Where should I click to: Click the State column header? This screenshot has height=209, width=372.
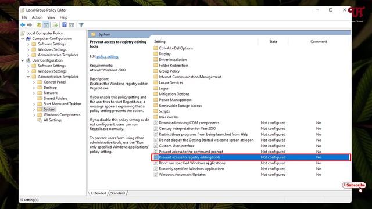coord(273,41)
